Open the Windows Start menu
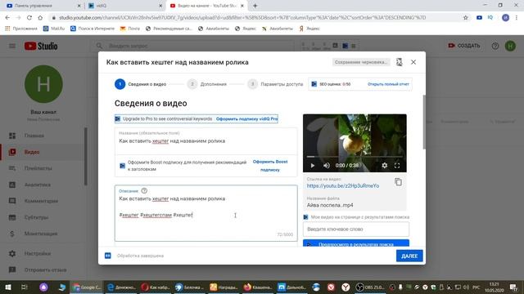524x294 pixels. point(7,287)
